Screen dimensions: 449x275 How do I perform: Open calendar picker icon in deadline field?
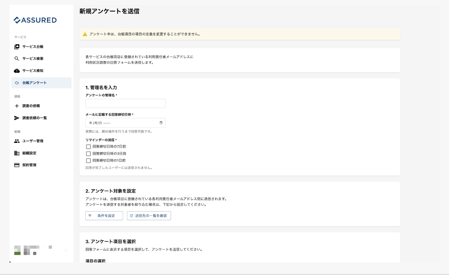161,123
